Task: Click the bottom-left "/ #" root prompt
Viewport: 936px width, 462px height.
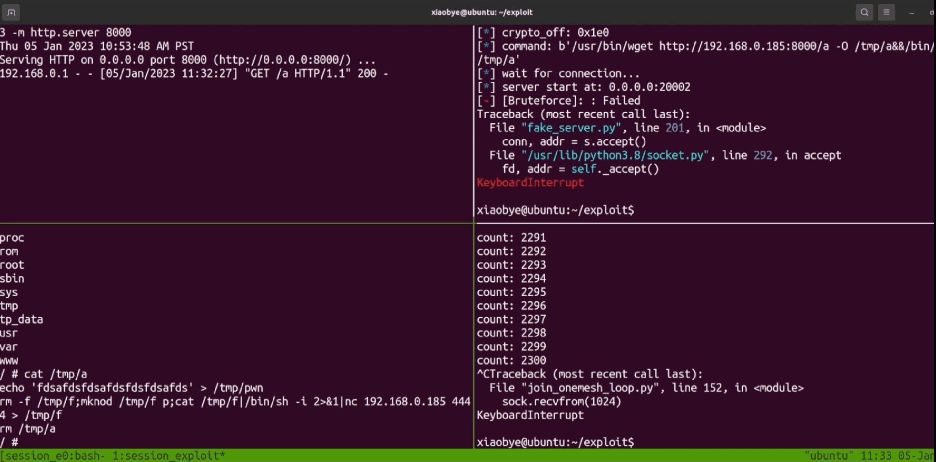Action: 9,442
